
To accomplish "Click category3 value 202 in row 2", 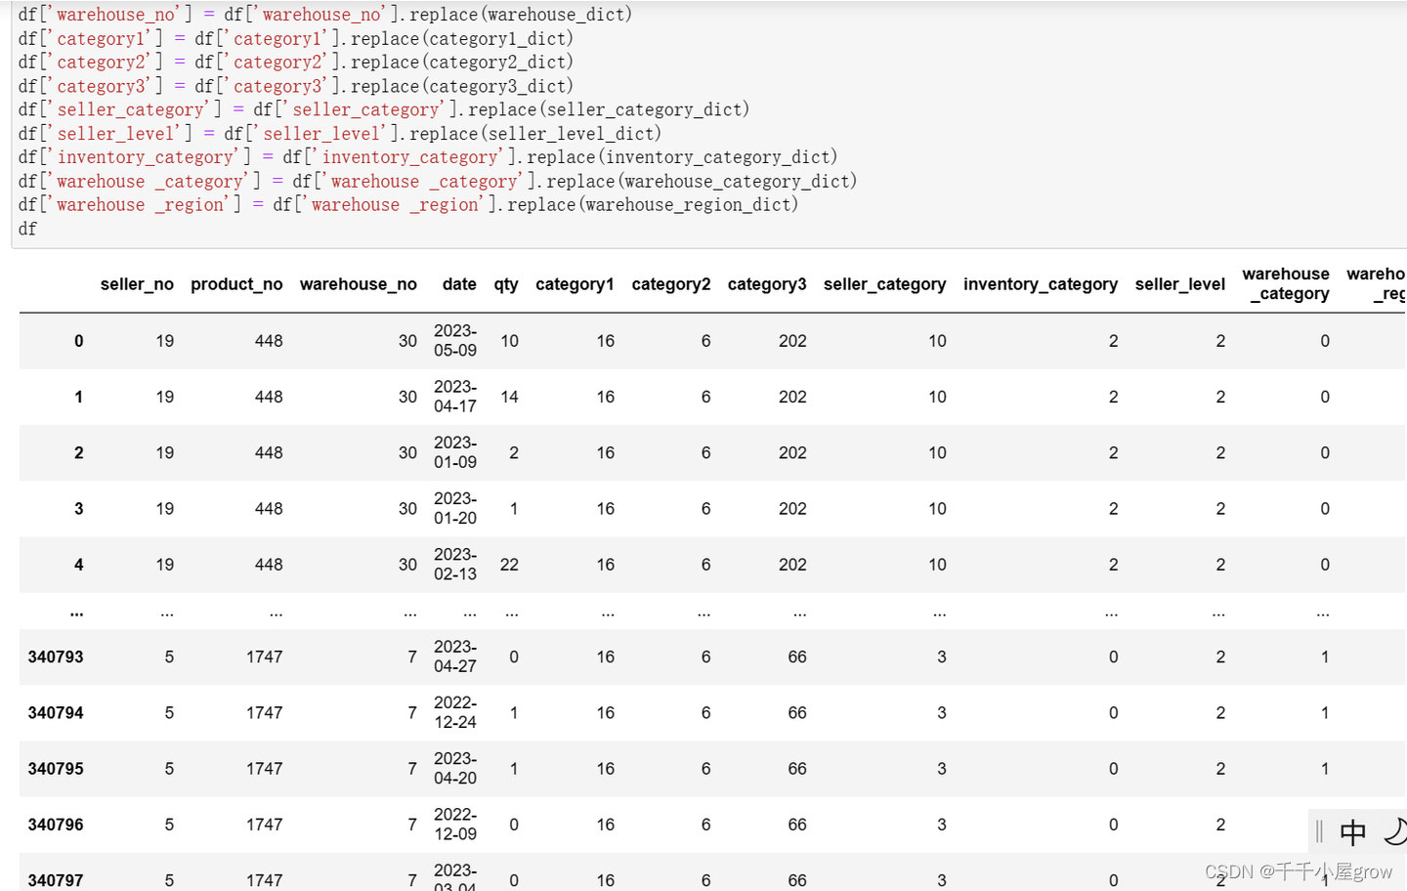I will pyautogui.click(x=792, y=452).
